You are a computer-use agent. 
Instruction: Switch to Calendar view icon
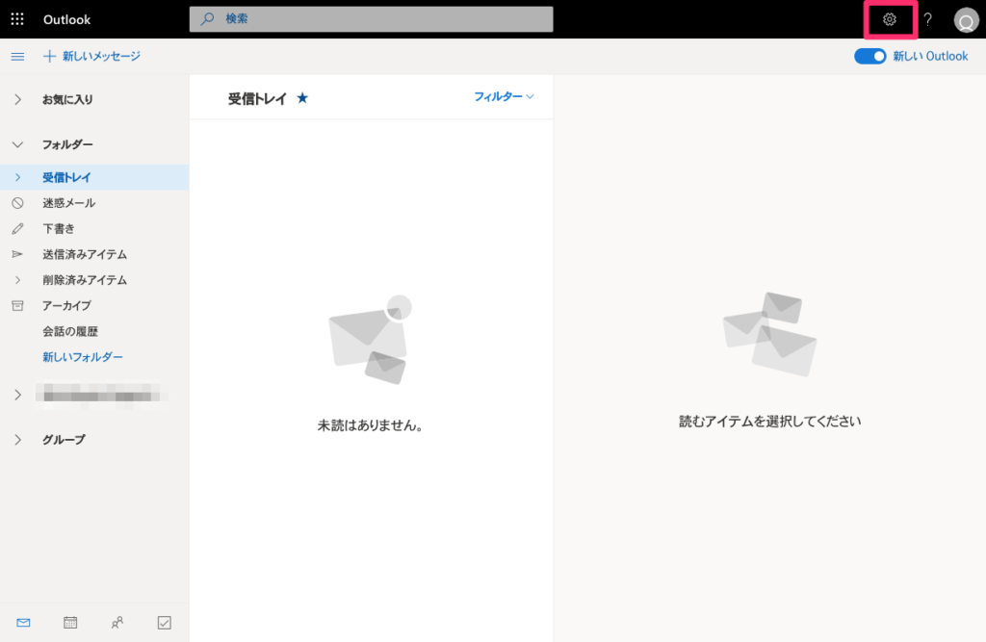point(70,623)
